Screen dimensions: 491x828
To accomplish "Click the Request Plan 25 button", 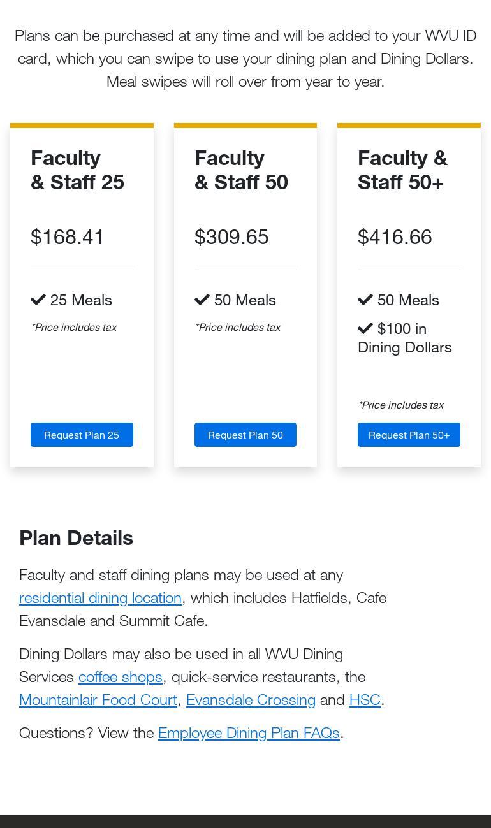I will [82, 435].
